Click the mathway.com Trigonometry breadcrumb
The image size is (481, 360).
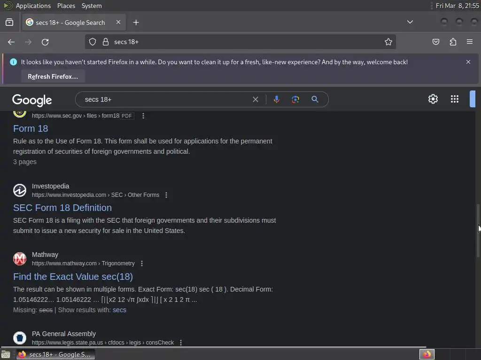pos(83,263)
